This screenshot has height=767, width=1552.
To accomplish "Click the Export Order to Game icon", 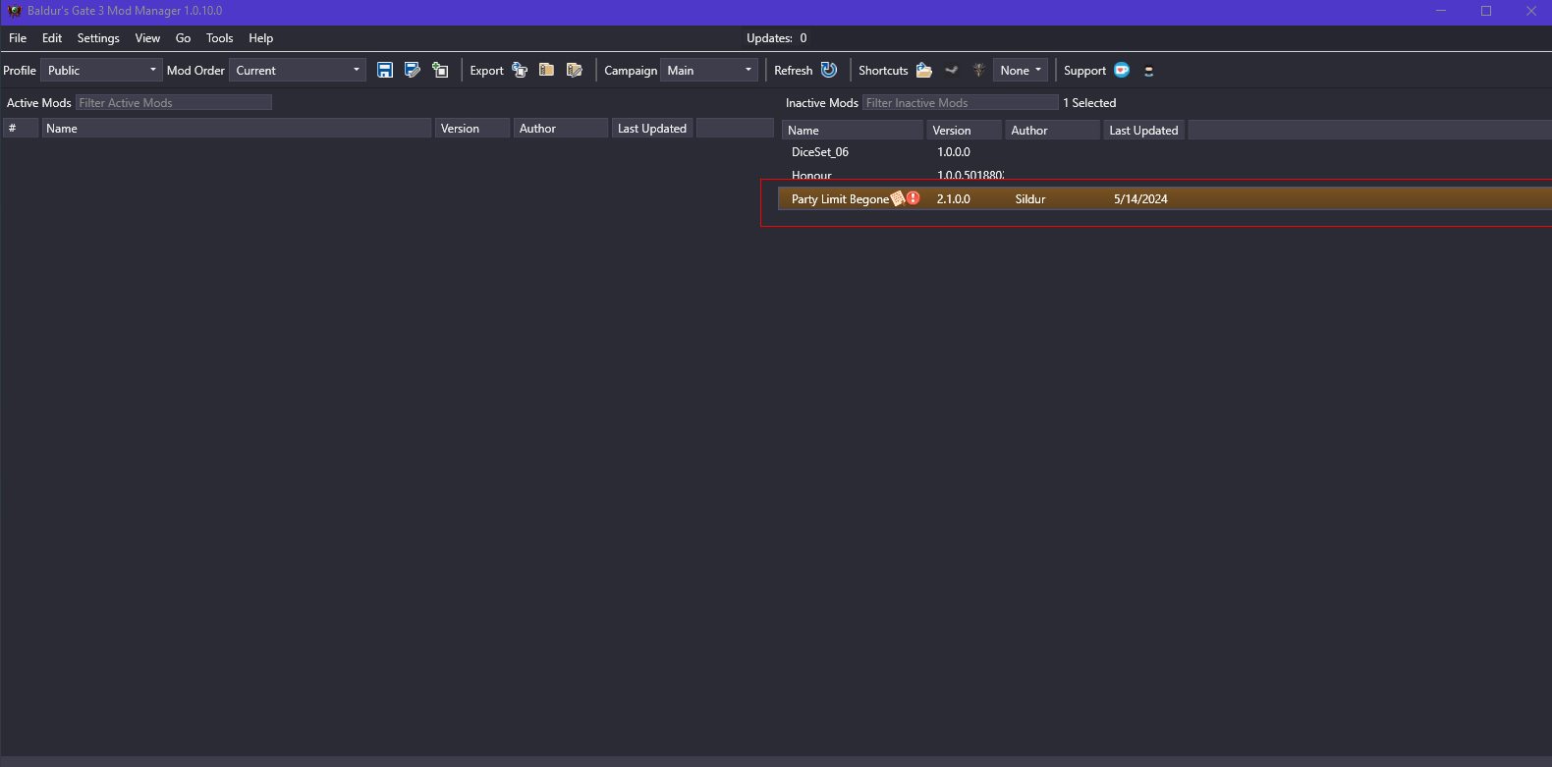I will tap(520, 70).
